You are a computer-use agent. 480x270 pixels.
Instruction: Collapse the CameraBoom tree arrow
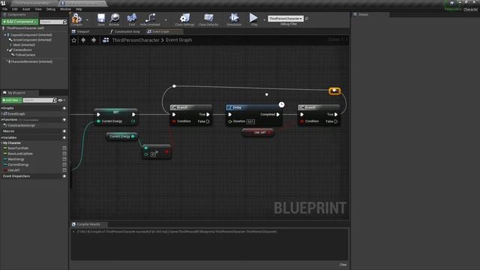[7, 49]
